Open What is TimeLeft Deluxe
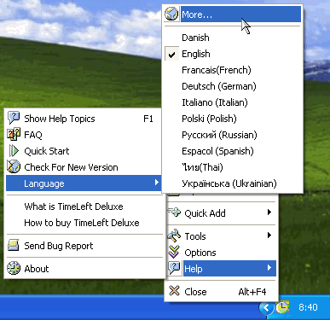This screenshot has height=320, width=330. click(x=84, y=207)
